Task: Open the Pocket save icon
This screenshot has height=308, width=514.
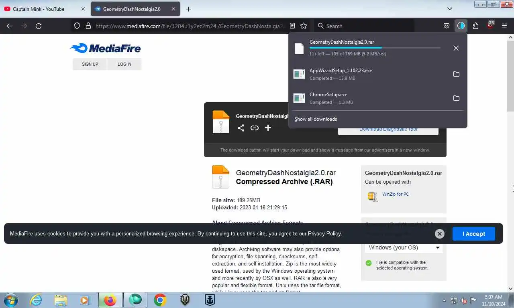Action: click(x=446, y=26)
